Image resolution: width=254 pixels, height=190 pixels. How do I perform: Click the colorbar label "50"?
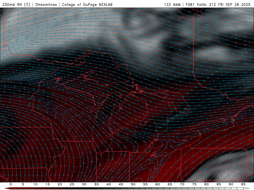point(133,184)
